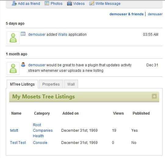Show the demouser & friends activity filter

pyautogui.click(x=127, y=14)
